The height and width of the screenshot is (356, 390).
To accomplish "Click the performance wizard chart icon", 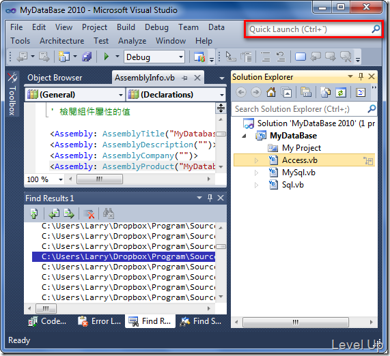I will [199, 57].
